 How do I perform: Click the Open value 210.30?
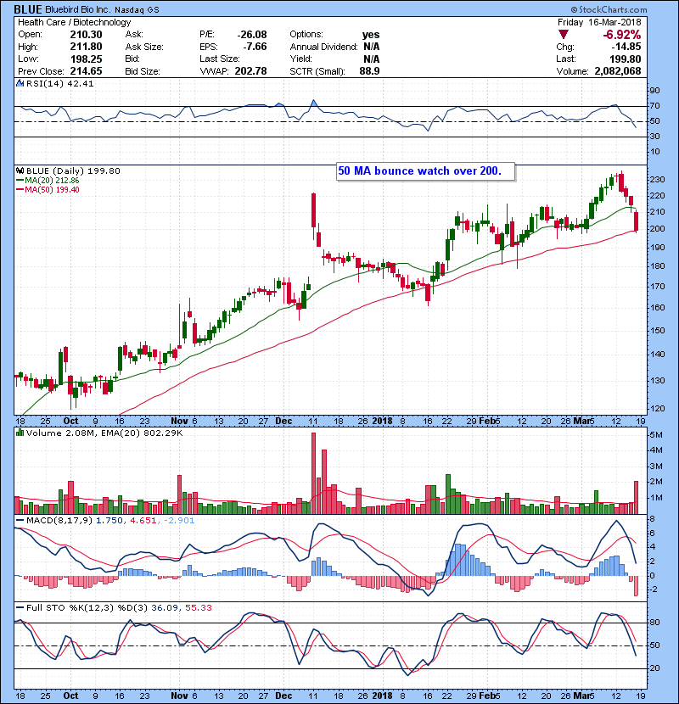[86, 35]
